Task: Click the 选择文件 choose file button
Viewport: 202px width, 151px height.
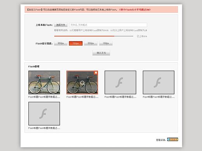Action: (x=61, y=25)
